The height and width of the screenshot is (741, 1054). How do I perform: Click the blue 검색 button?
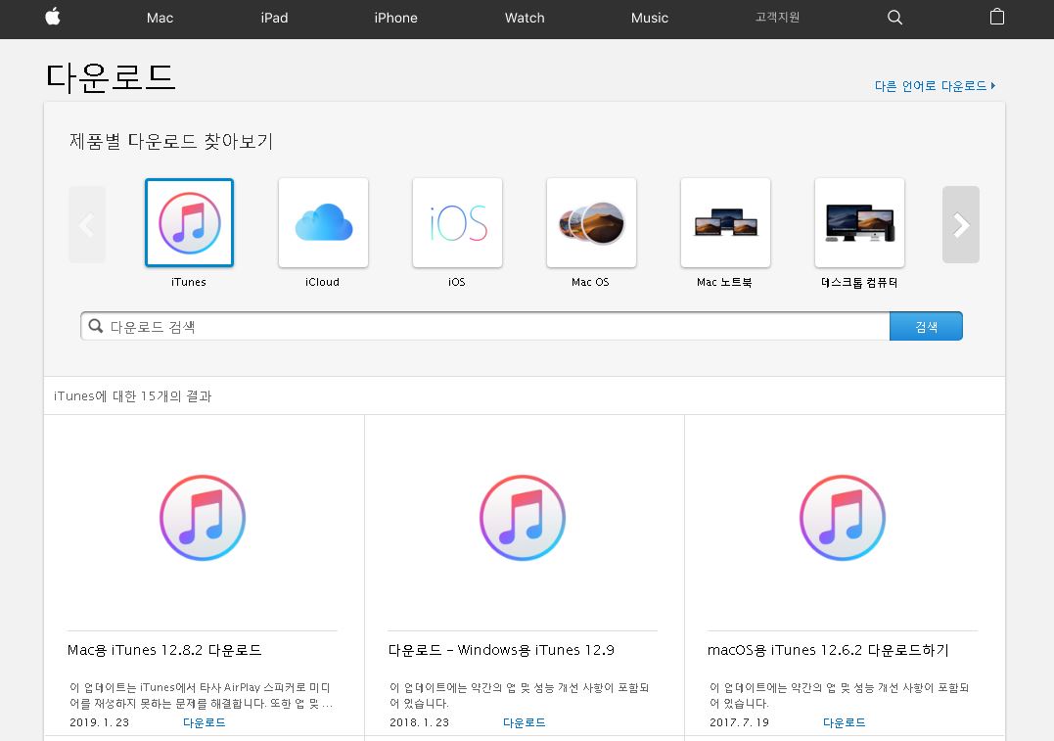pyautogui.click(x=926, y=327)
